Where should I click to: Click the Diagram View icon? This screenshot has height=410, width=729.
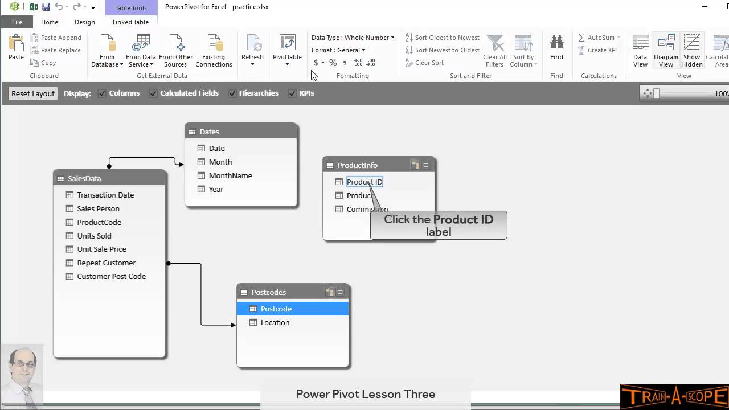666,43
